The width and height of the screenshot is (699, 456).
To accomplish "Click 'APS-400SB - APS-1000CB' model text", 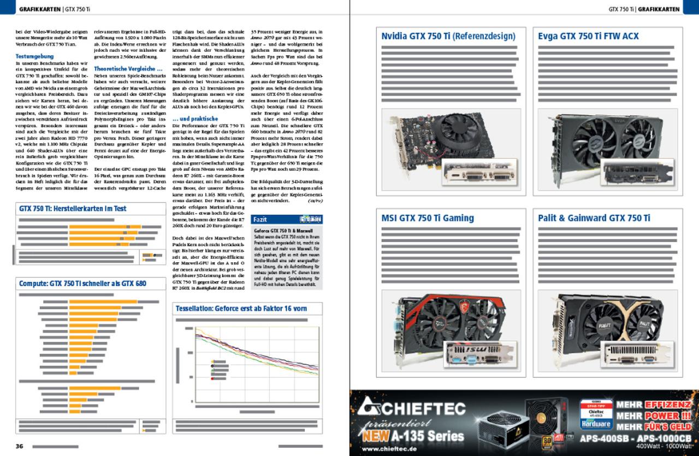I will click(x=636, y=439).
